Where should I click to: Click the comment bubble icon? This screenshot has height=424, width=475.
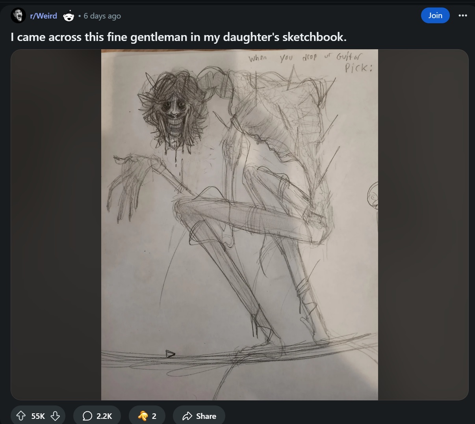coord(87,416)
